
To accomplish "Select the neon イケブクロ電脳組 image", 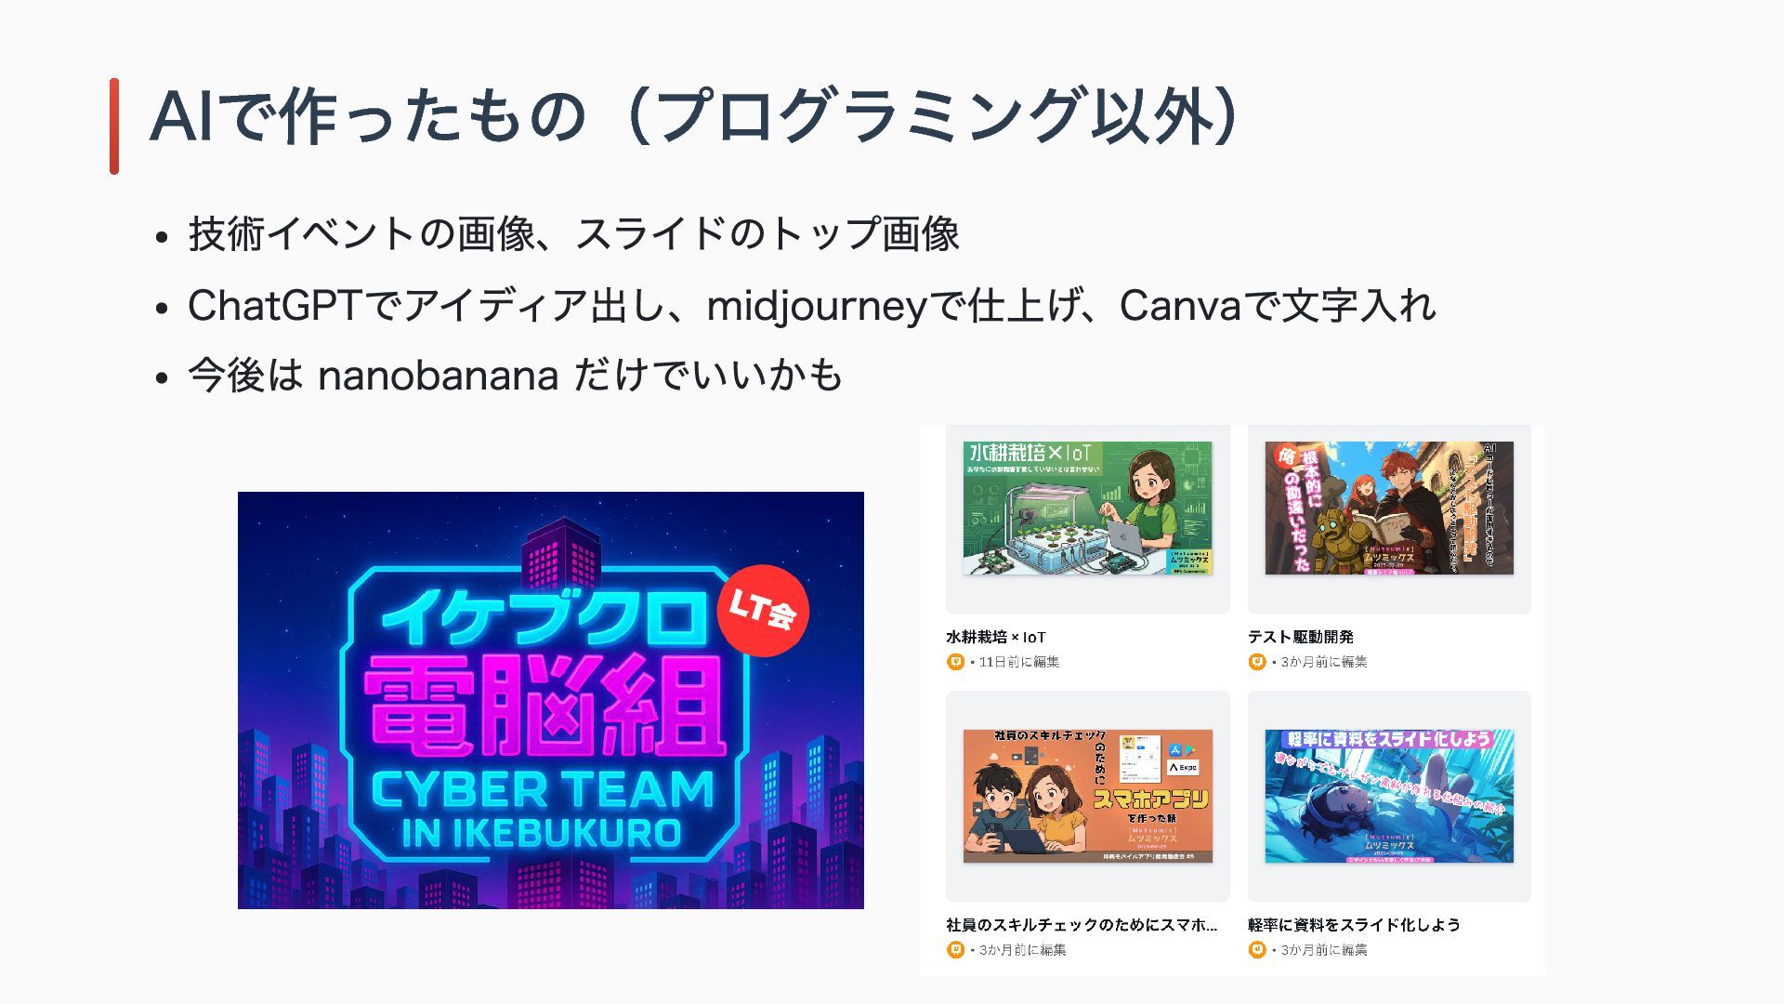I will (x=551, y=700).
